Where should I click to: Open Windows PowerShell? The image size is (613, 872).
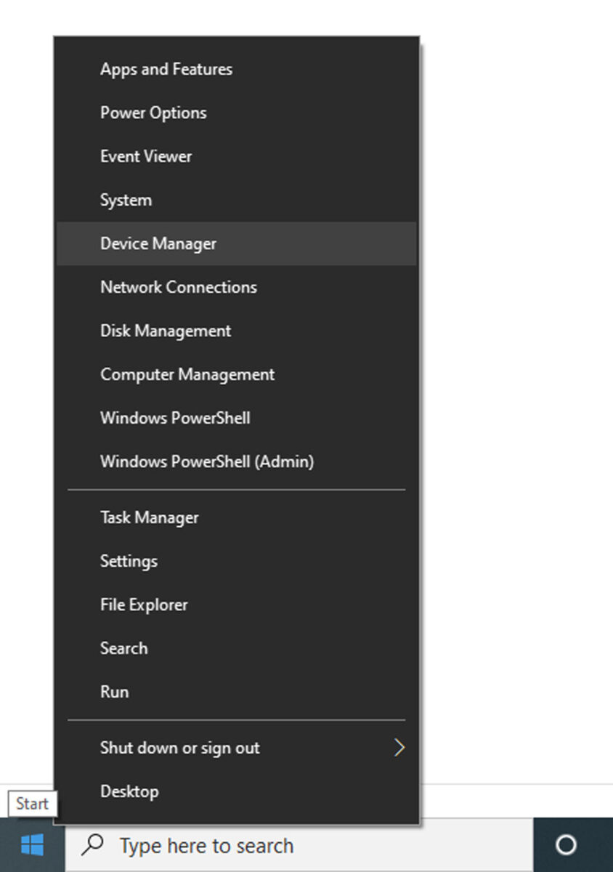[175, 418]
